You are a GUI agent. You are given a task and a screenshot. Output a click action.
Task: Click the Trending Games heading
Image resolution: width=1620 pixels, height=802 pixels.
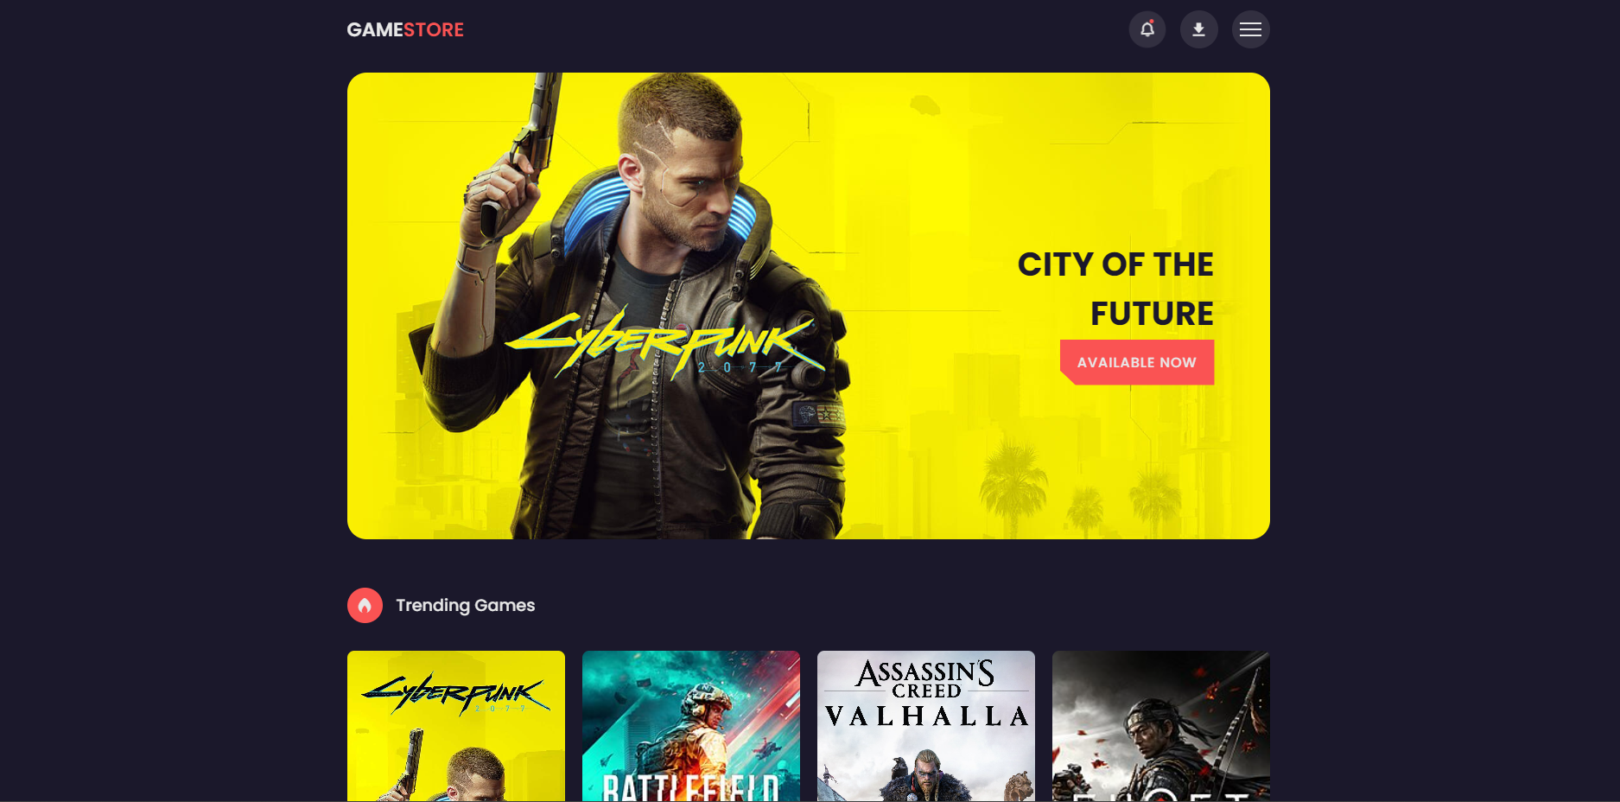pyautogui.click(x=466, y=605)
